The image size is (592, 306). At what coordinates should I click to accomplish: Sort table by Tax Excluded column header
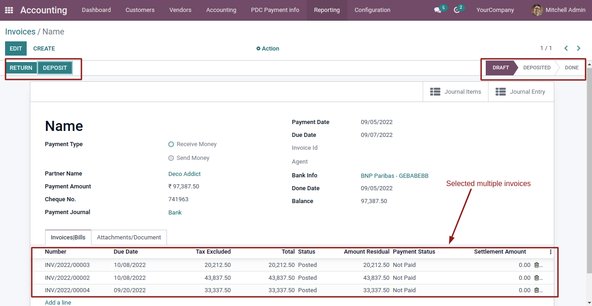(213, 252)
